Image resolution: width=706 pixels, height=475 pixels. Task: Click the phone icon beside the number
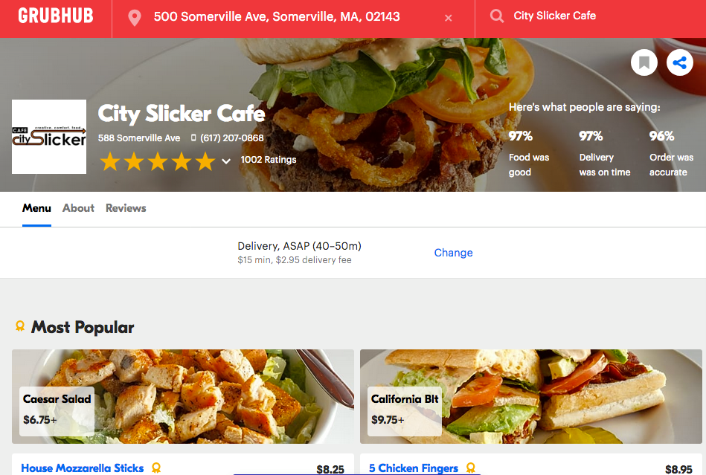pos(193,138)
